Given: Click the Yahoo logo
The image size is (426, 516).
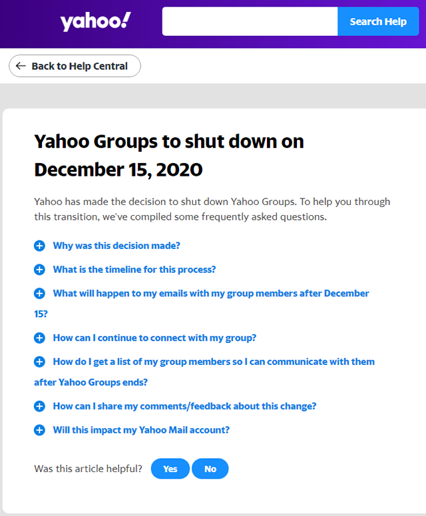Looking at the screenshot, I should [x=96, y=22].
